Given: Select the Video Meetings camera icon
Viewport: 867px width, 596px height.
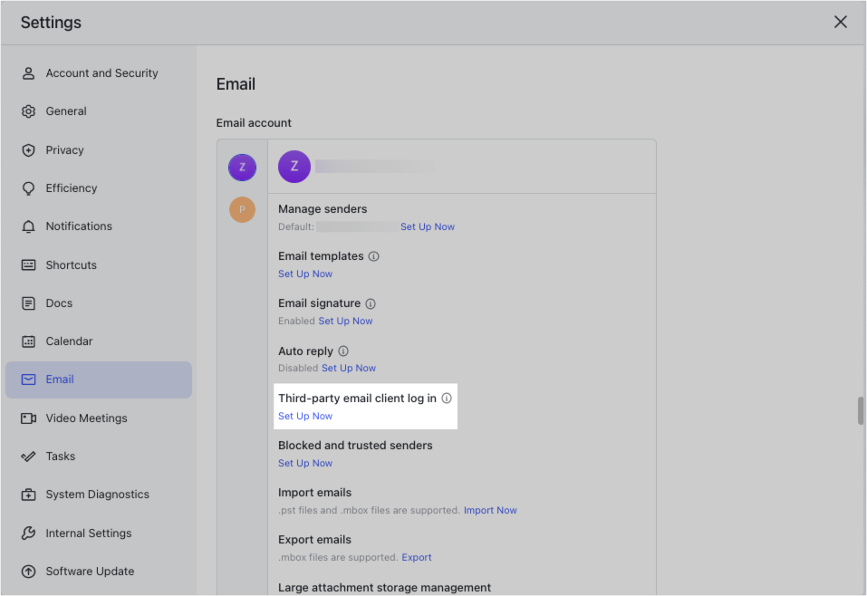Looking at the screenshot, I should [28, 418].
